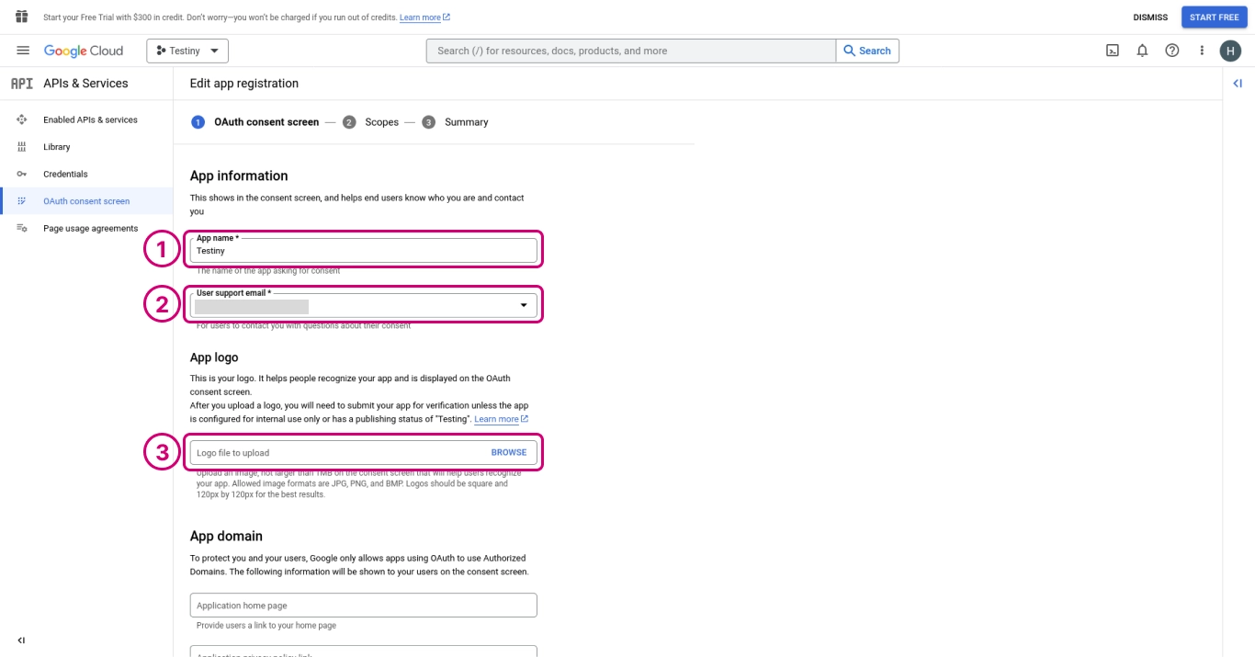Open the help question mark icon

point(1171,51)
